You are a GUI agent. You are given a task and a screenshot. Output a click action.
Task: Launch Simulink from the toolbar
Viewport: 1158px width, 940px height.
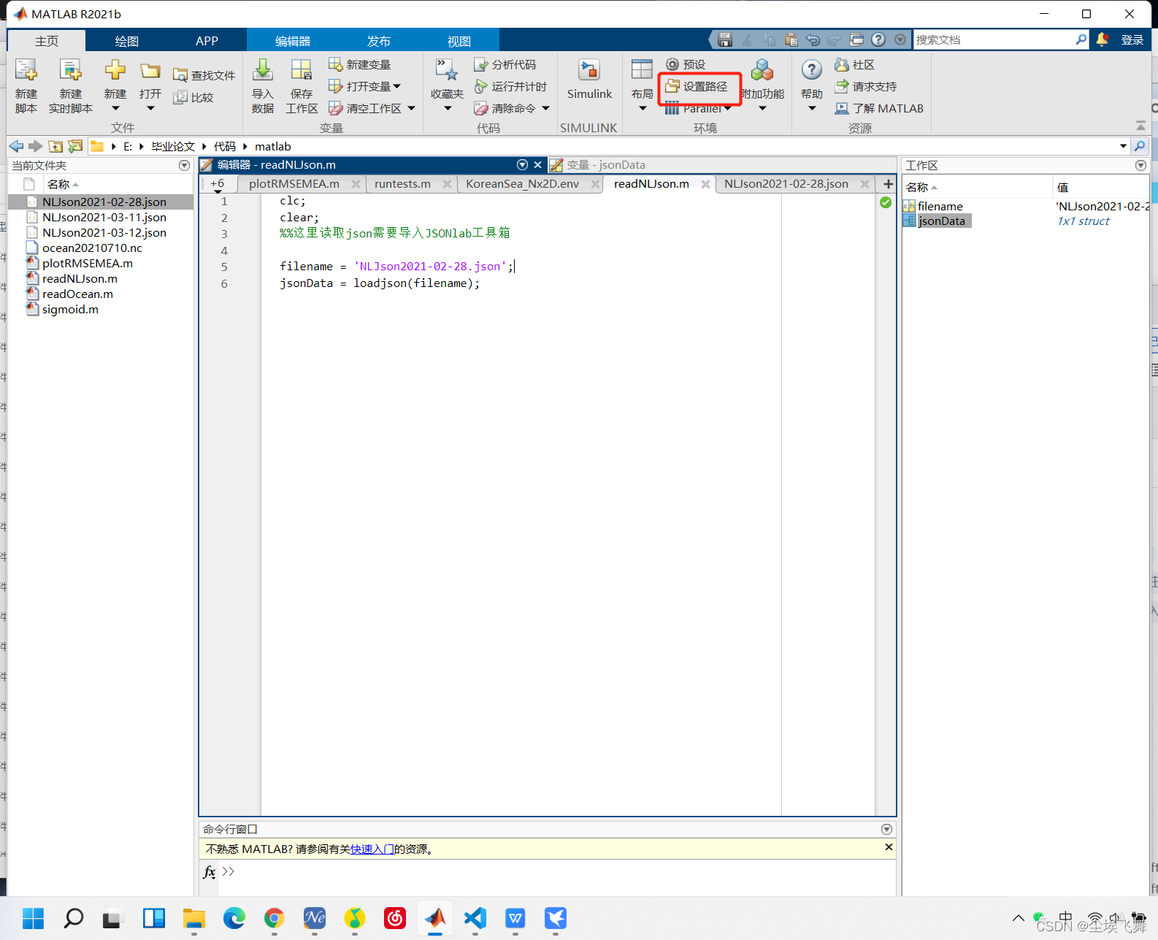[589, 79]
